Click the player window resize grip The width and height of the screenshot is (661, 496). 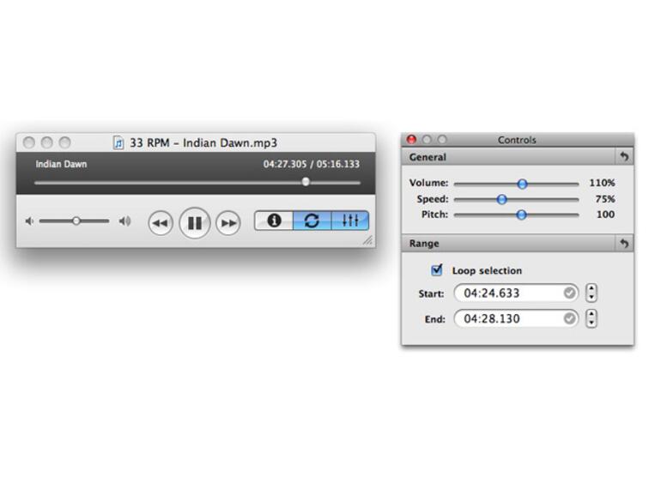click(368, 240)
